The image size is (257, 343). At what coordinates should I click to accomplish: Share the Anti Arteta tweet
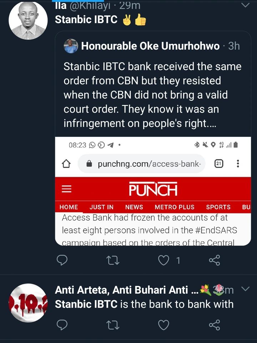tap(214, 325)
